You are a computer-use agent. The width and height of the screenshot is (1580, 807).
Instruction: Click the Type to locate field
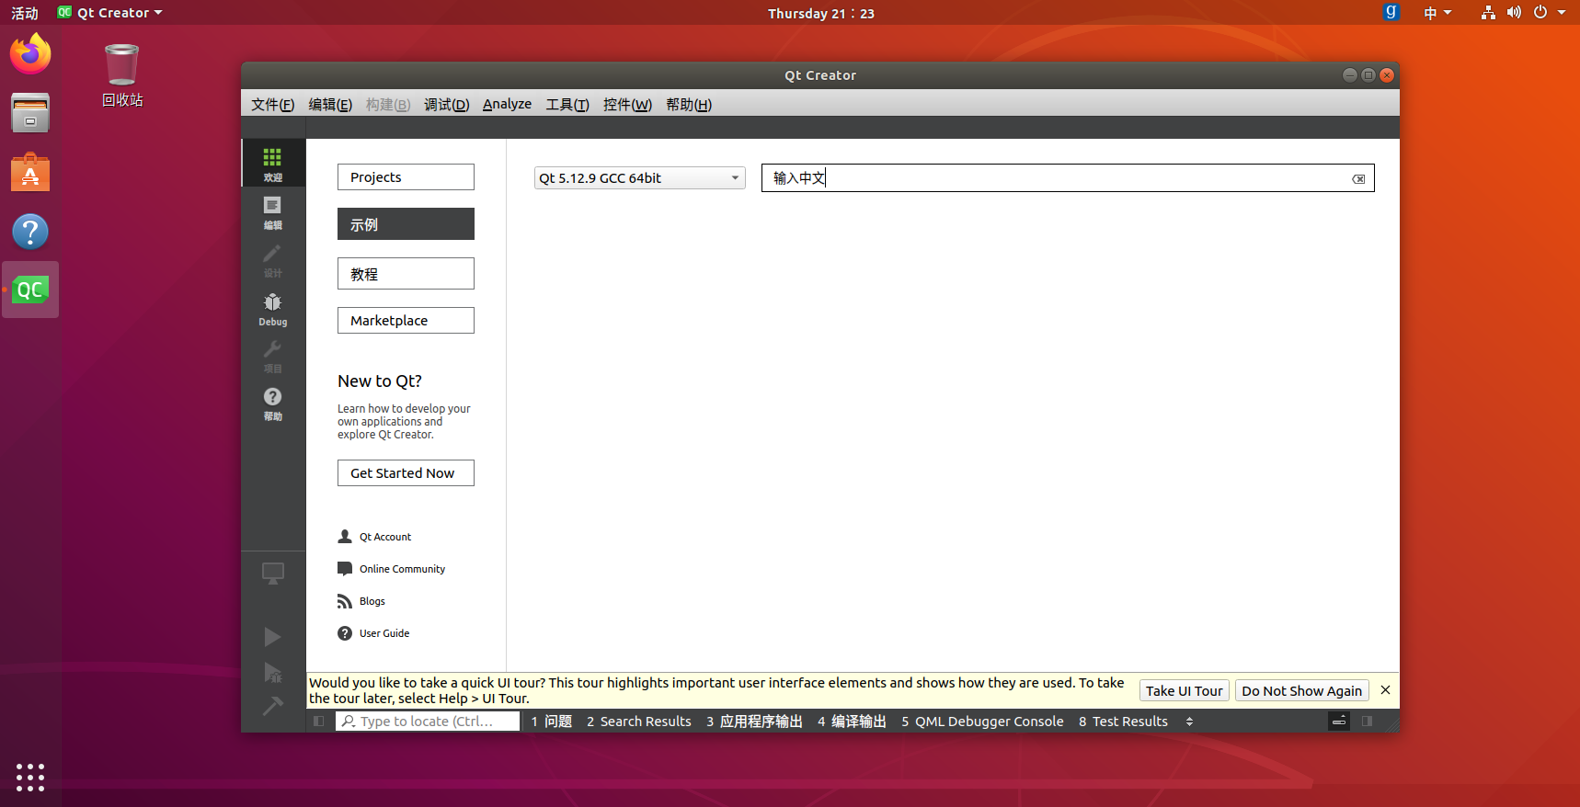pyautogui.click(x=428, y=722)
